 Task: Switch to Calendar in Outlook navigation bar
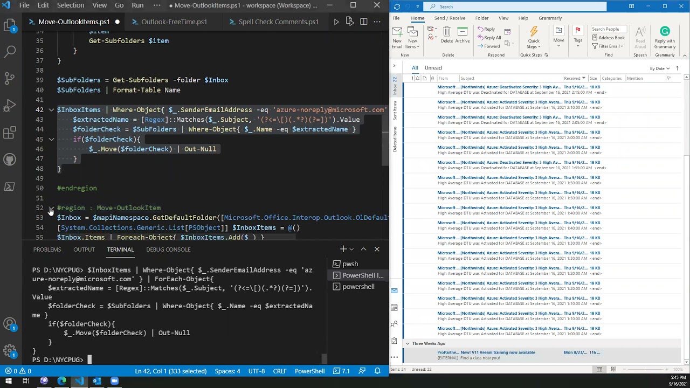394,308
